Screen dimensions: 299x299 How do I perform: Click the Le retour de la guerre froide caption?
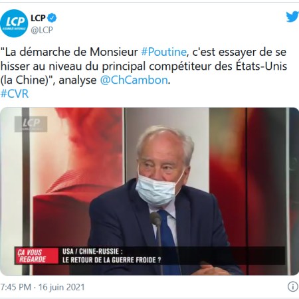click(112, 260)
